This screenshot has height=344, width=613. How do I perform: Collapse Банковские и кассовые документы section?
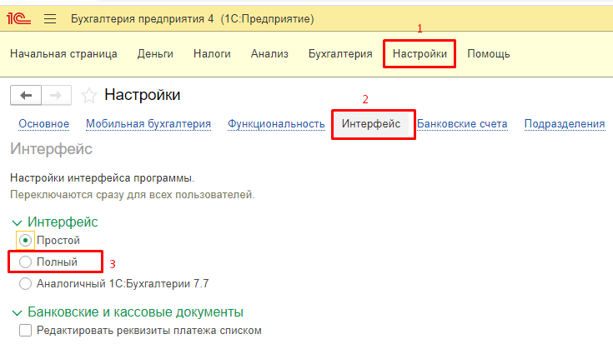point(17,313)
